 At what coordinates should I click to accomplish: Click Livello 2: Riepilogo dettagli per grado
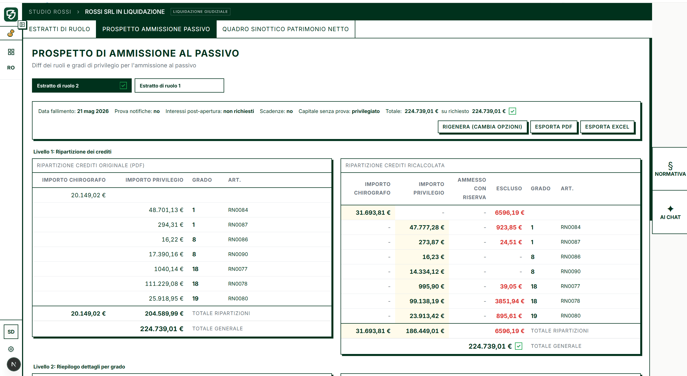79,367
